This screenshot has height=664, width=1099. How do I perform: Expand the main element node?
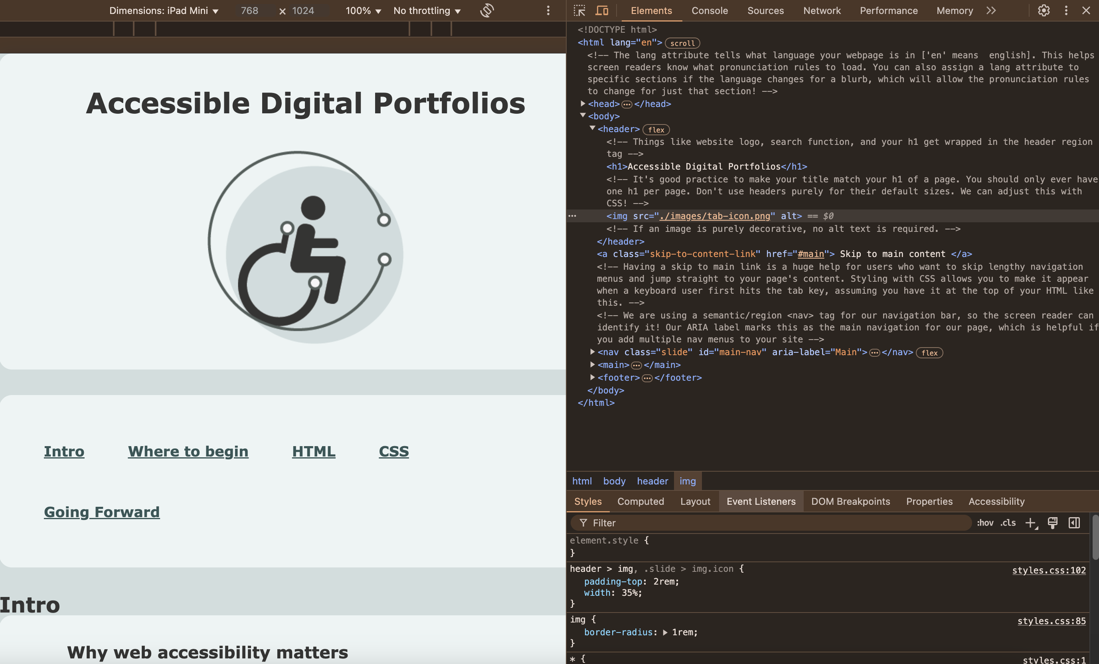(592, 364)
